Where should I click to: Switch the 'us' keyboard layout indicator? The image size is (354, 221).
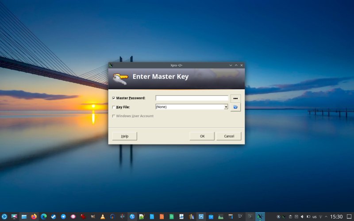pyautogui.click(x=314, y=217)
